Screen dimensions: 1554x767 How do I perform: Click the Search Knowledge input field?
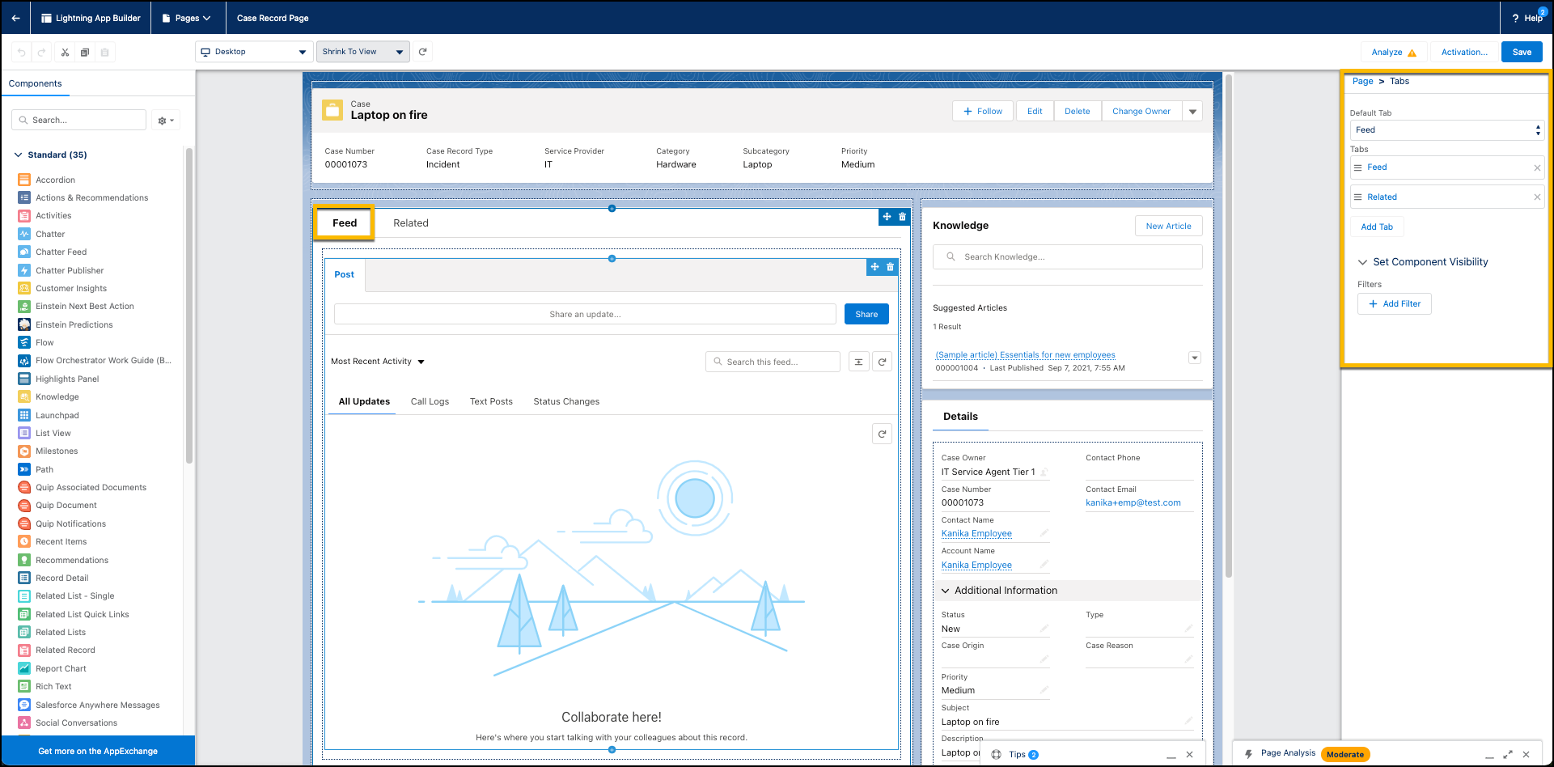point(1067,257)
